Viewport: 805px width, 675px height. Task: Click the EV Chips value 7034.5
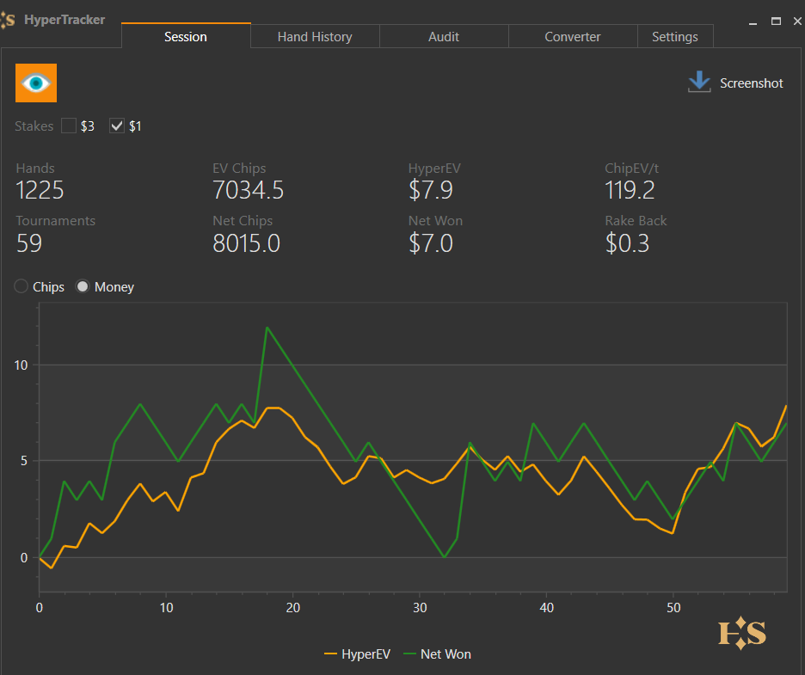point(248,190)
